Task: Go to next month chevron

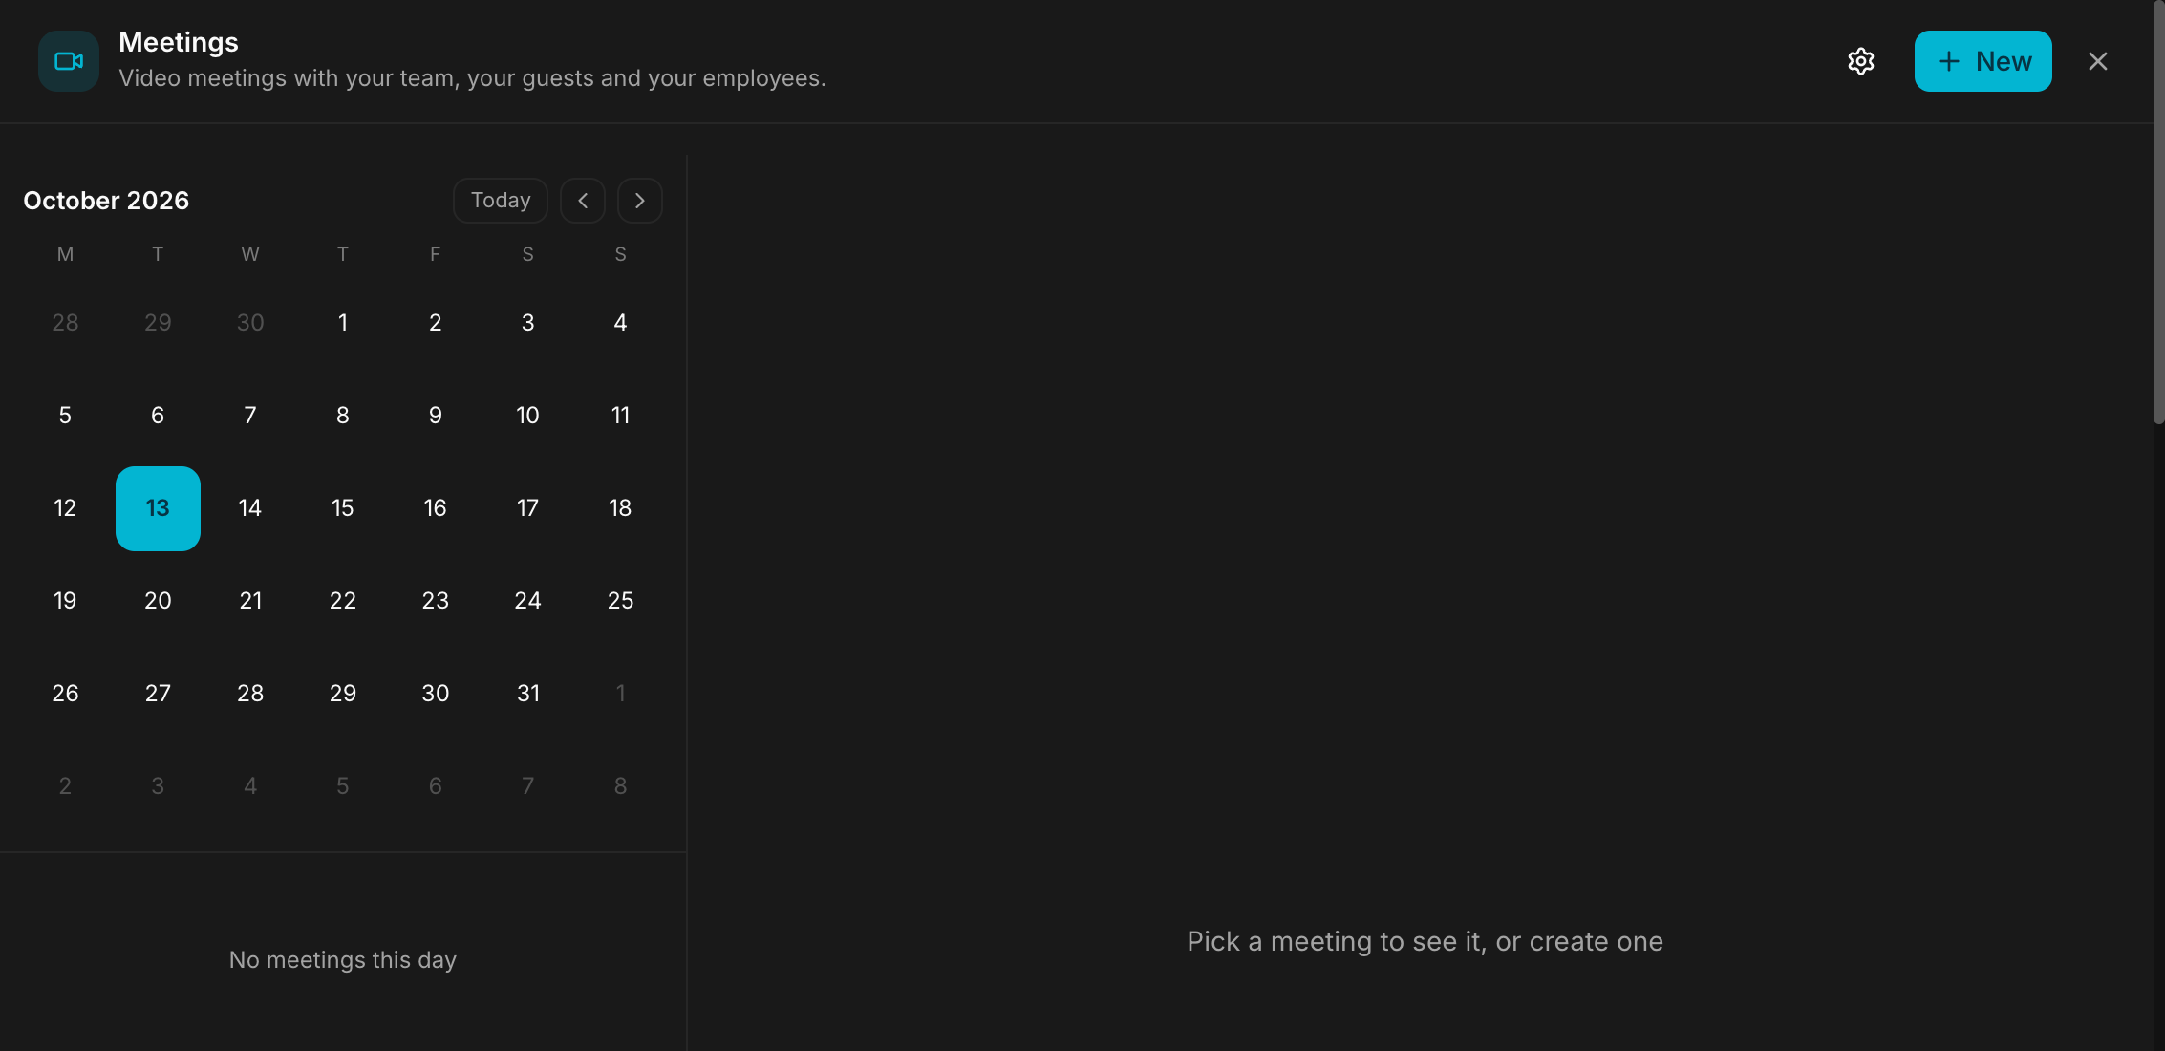Action: 640,201
